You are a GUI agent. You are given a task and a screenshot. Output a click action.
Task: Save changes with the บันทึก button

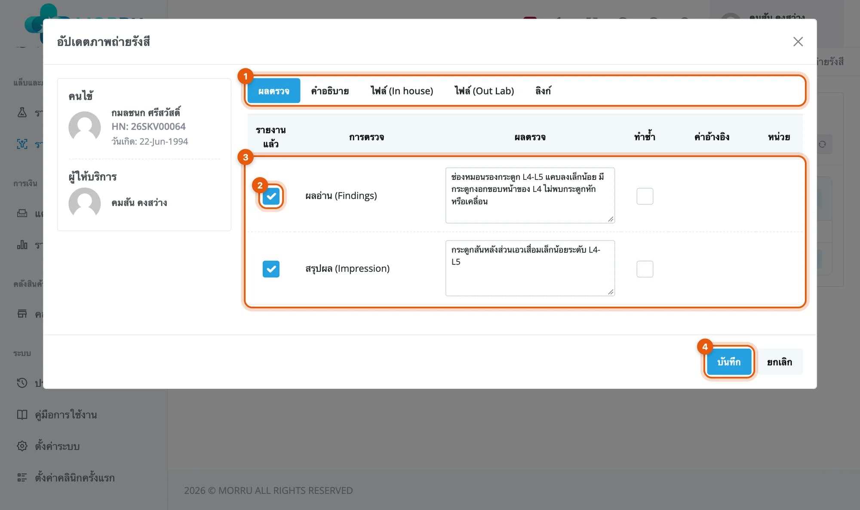click(x=729, y=362)
